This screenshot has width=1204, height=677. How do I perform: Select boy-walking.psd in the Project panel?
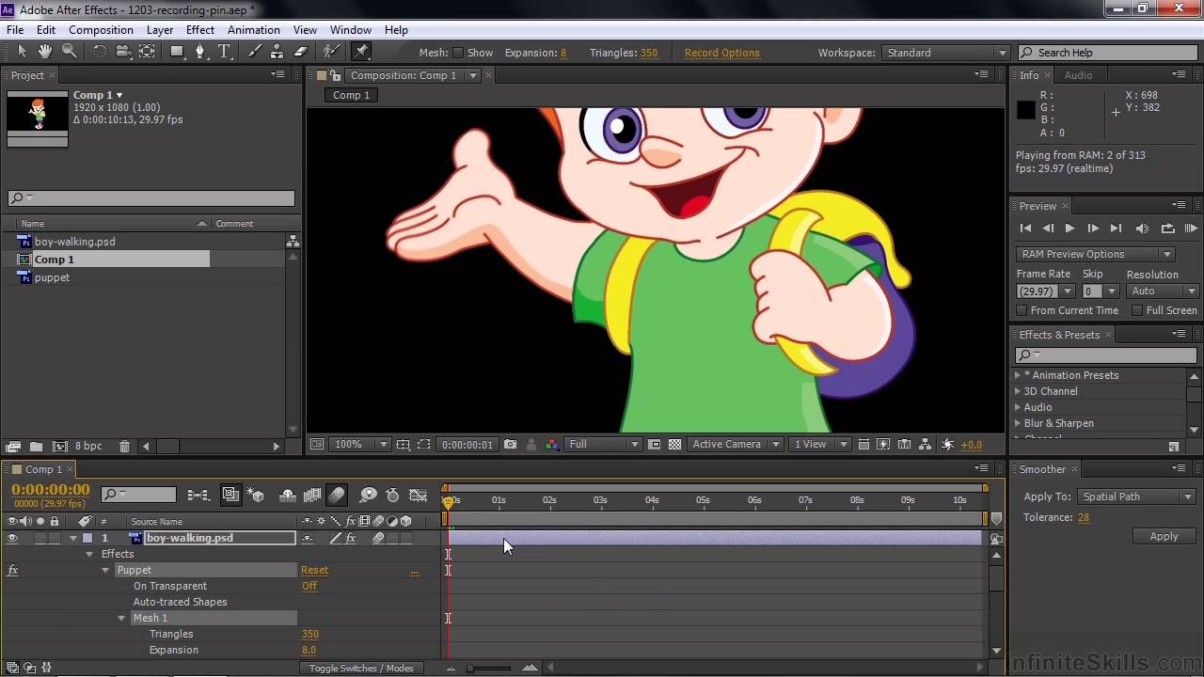(x=74, y=242)
